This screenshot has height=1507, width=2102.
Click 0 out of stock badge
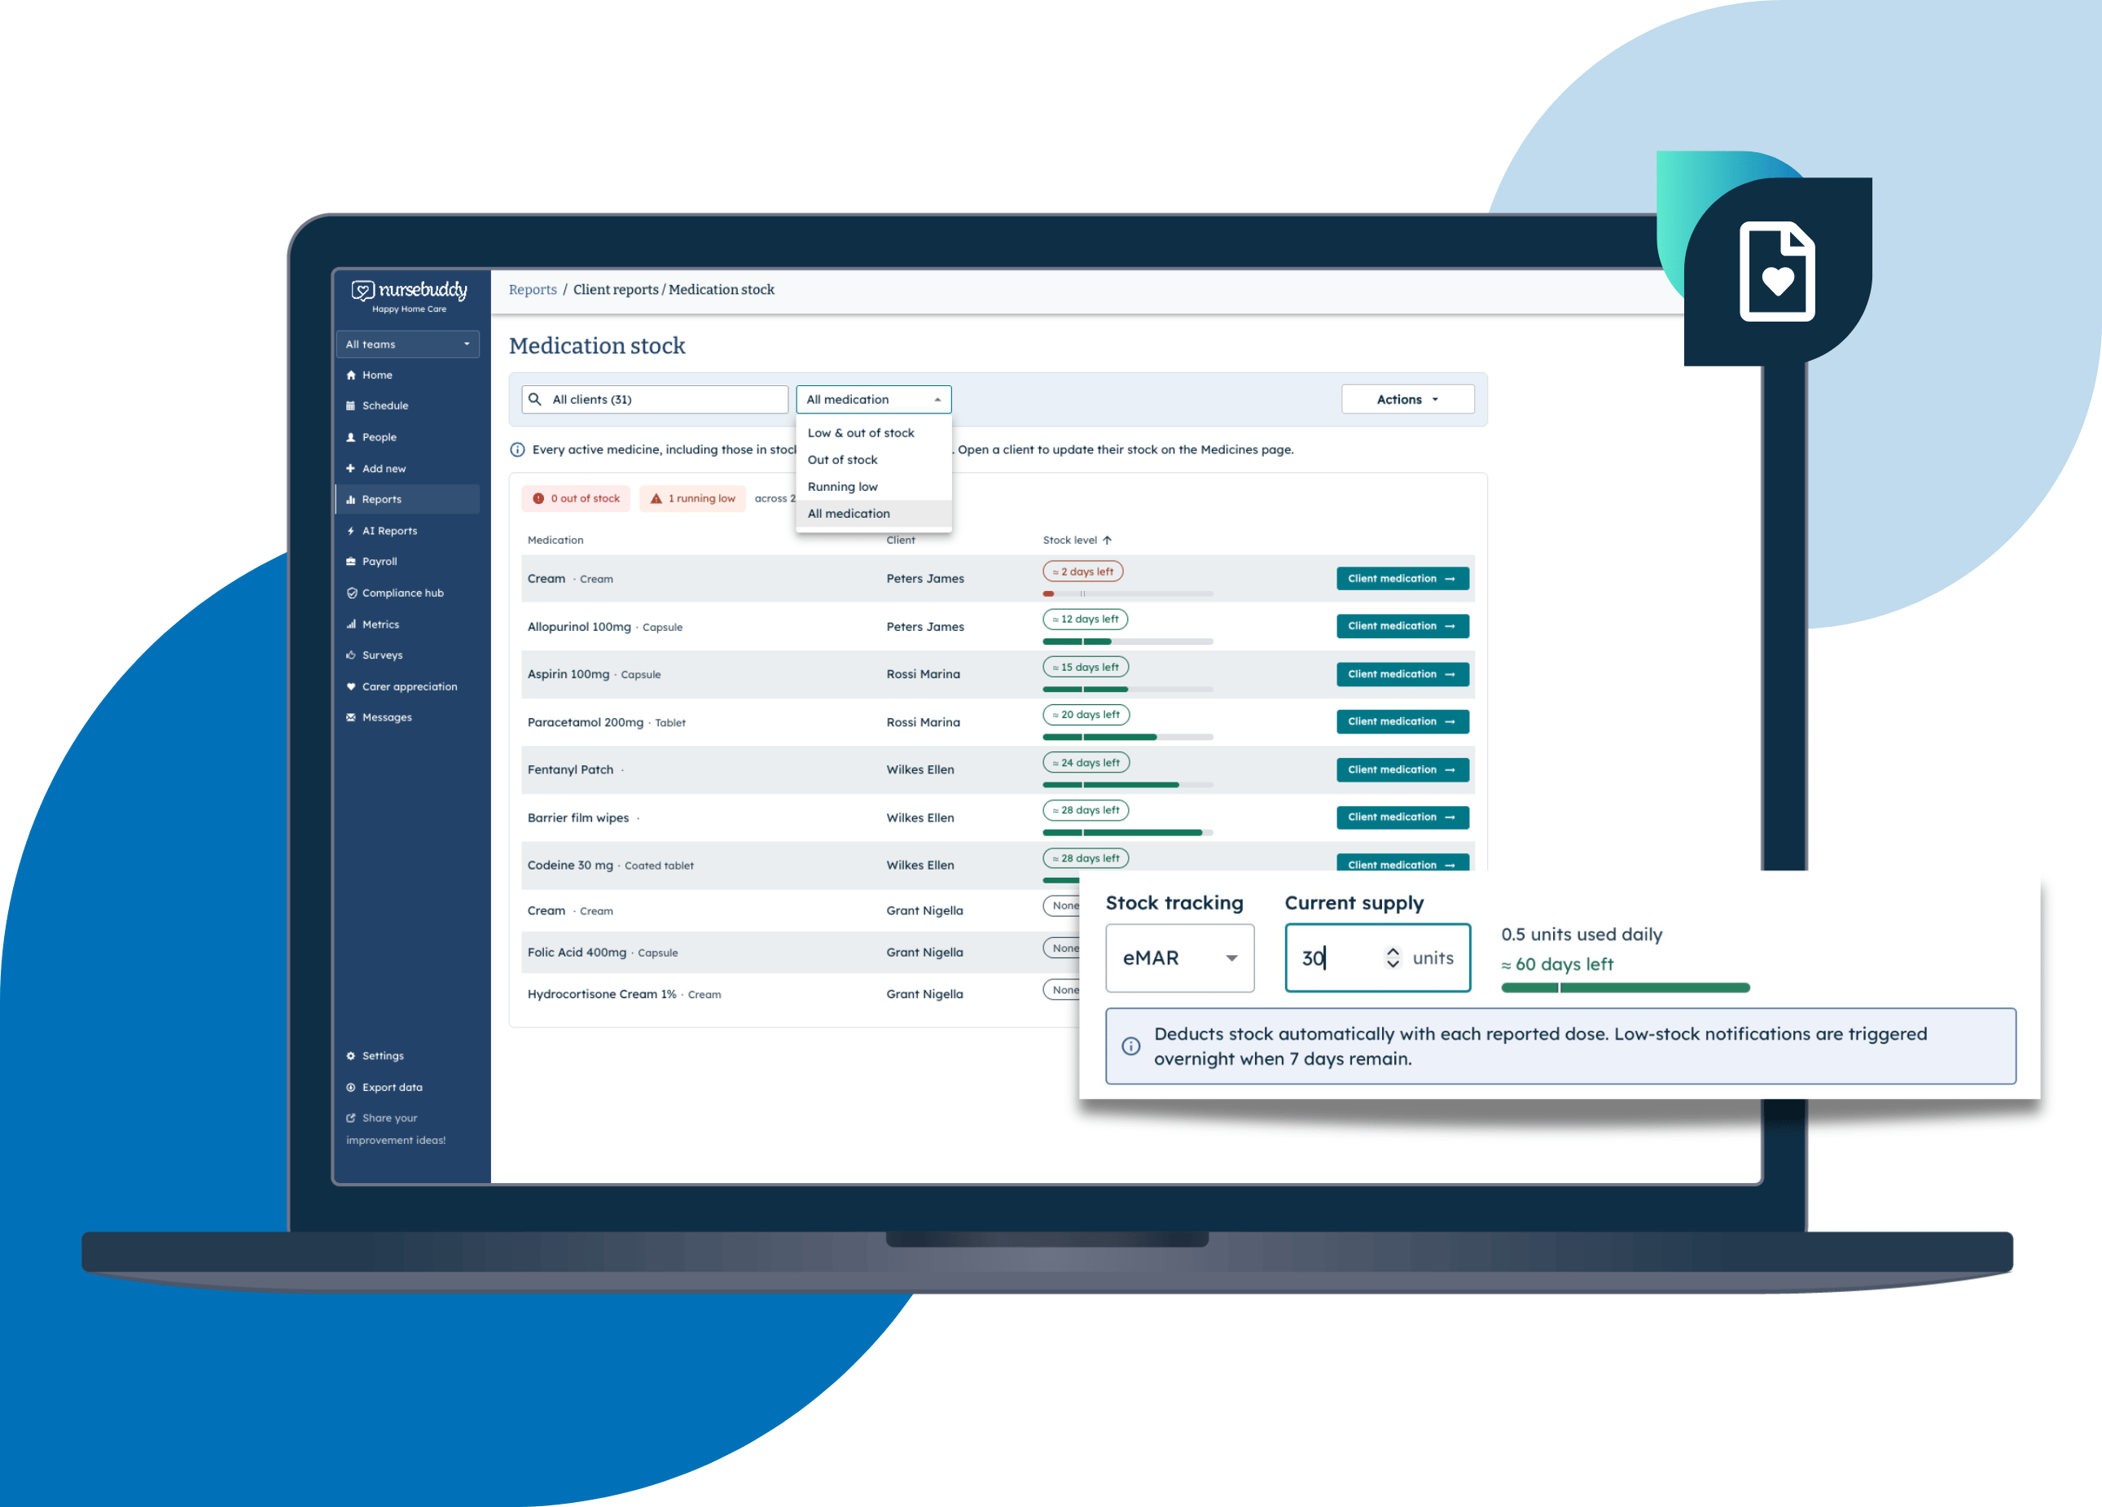(x=576, y=498)
